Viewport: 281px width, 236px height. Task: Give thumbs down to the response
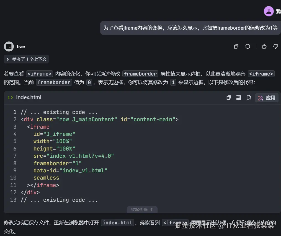[x=276, y=46]
